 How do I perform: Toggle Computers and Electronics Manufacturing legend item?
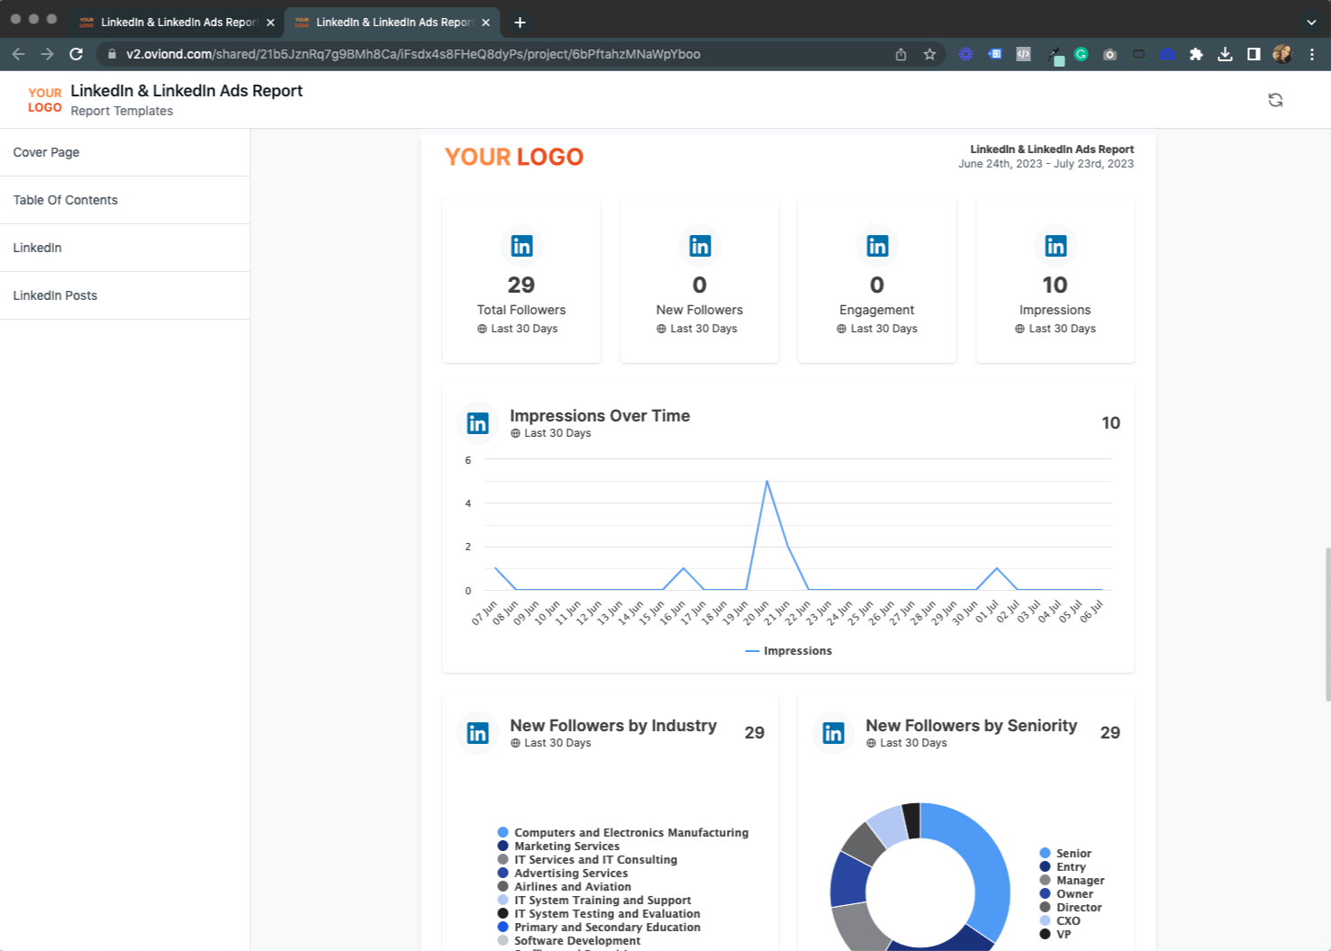point(623,832)
